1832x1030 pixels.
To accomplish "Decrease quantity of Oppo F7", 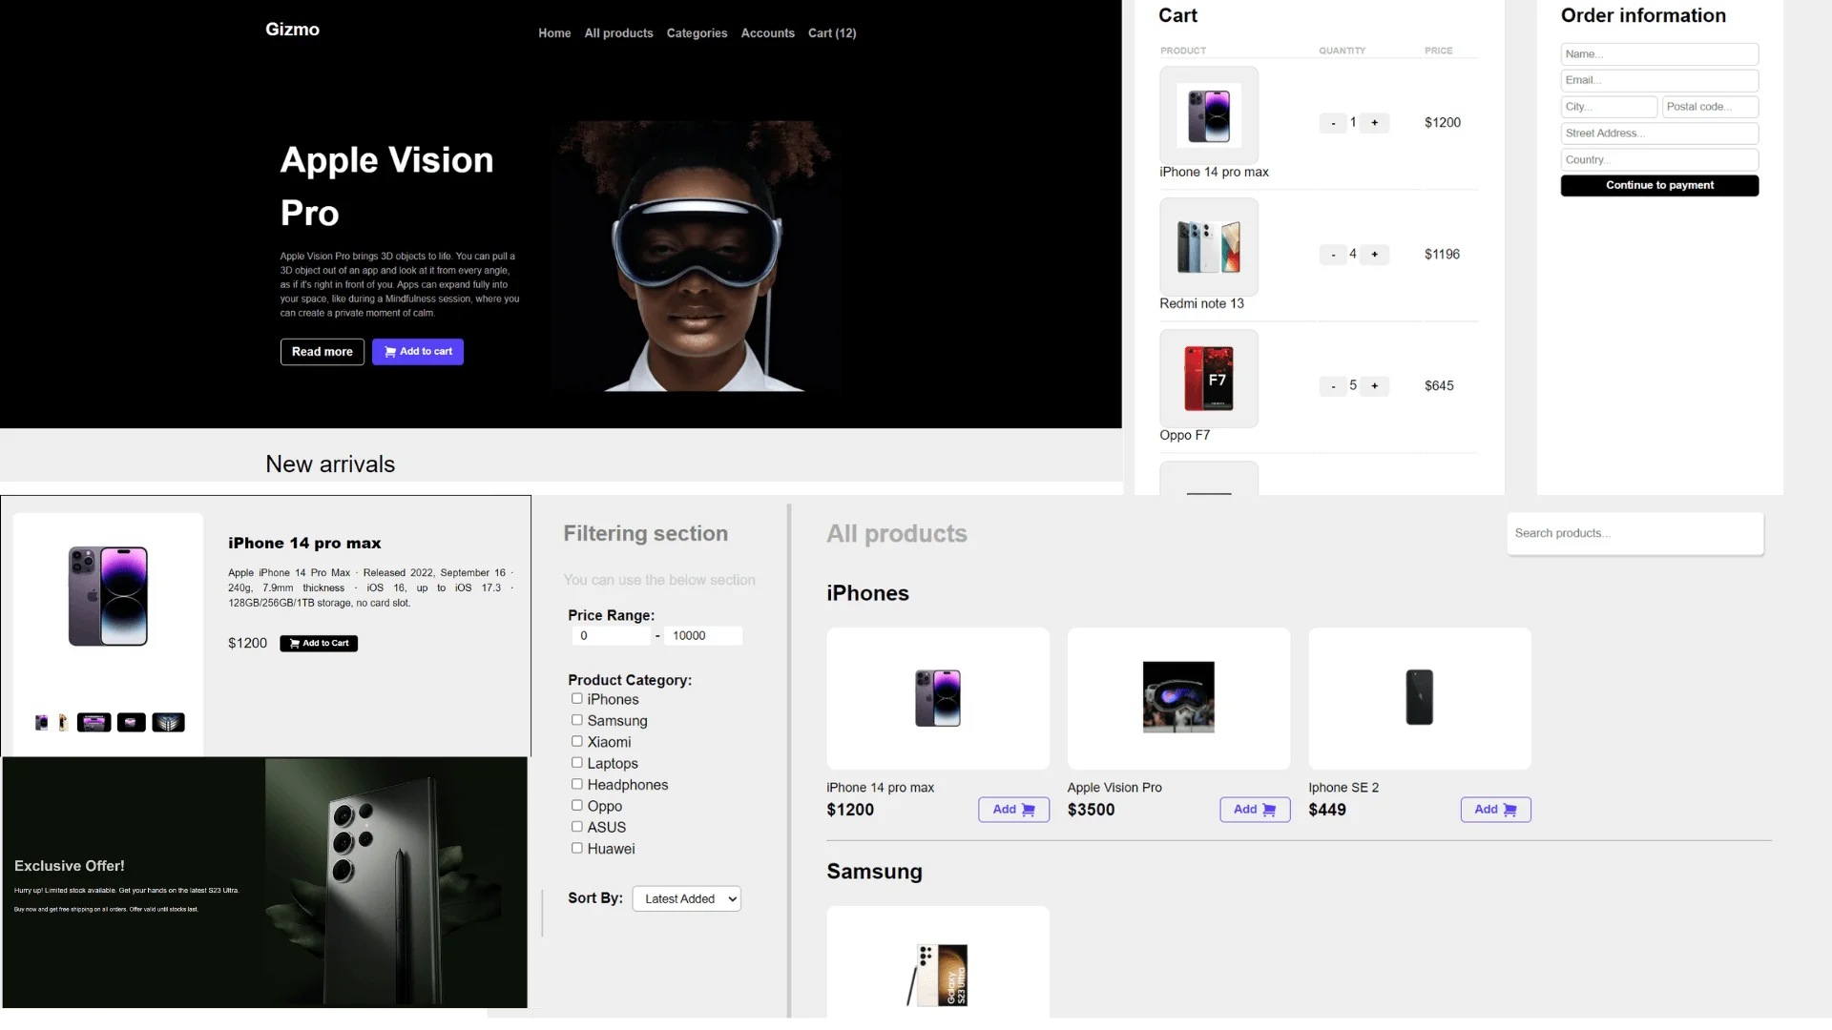I will [1333, 386].
